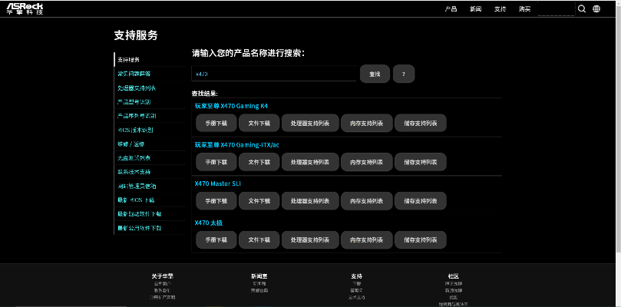Click 文件下载 for X470 Gaming-ITX/ac
Screen dimensions: 621x307
click(259, 162)
